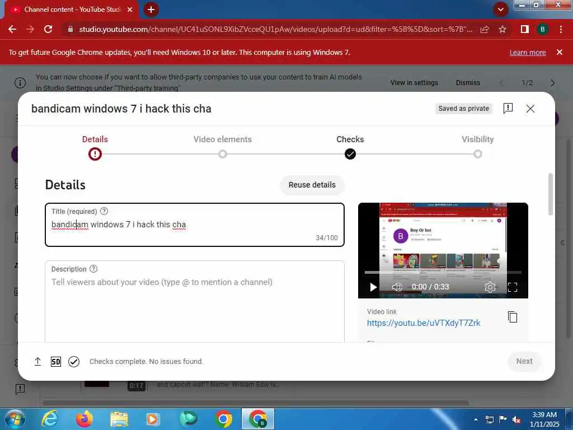
Task: Click the muted volume tray icon
Action: pos(516,419)
